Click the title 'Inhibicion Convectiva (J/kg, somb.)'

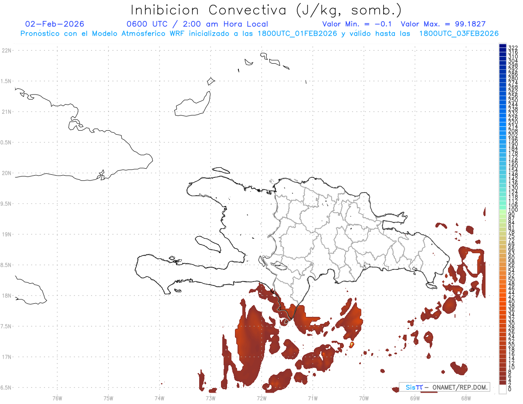pos(266,10)
